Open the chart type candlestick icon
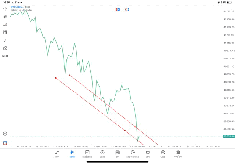The height and width of the screenshot is (164, 235). 5,17
